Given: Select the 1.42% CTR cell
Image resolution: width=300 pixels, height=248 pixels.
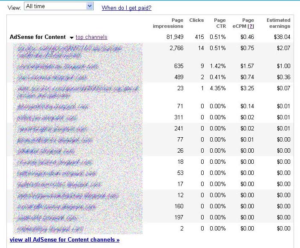Looking at the screenshot, I should pyautogui.click(x=218, y=66).
